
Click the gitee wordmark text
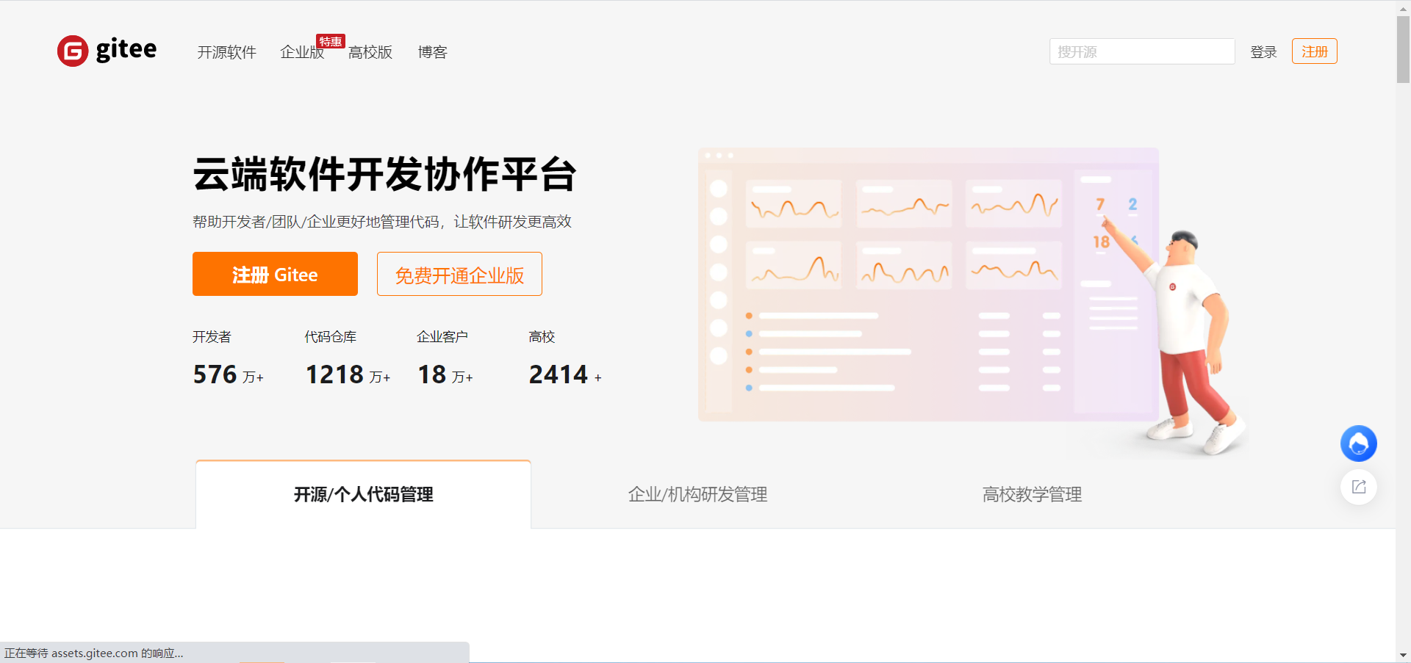point(126,50)
